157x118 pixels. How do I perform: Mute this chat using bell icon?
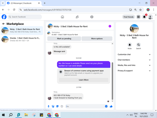(x=130, y=45)
